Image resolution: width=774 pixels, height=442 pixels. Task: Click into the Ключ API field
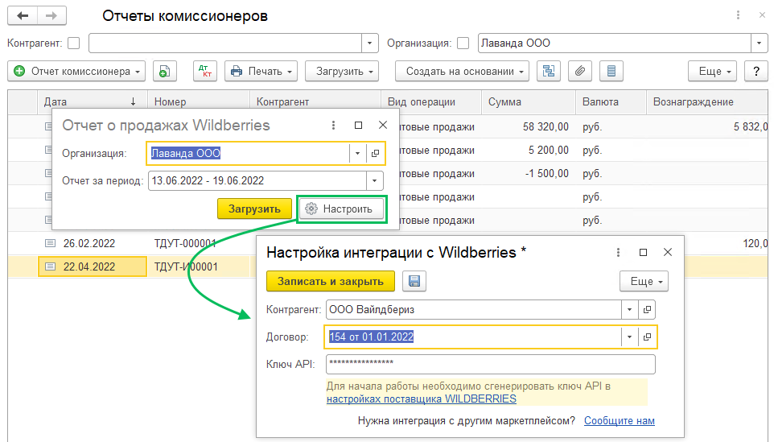(x=491, y=365)
